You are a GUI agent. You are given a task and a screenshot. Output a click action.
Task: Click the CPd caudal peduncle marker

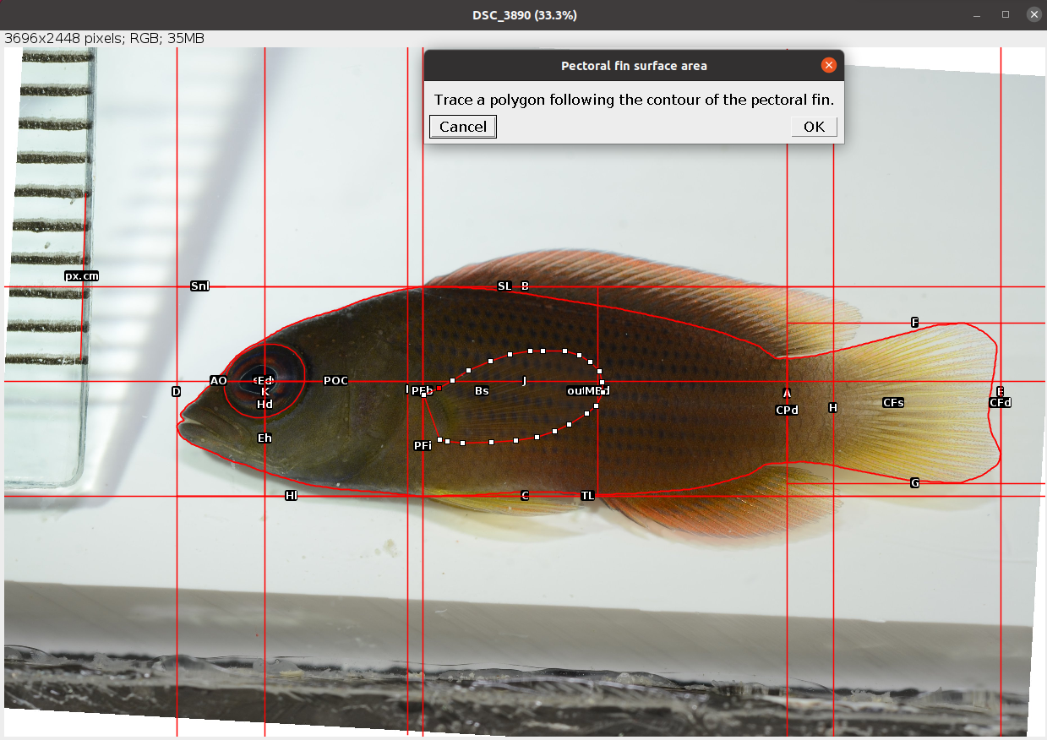point(786,409)
